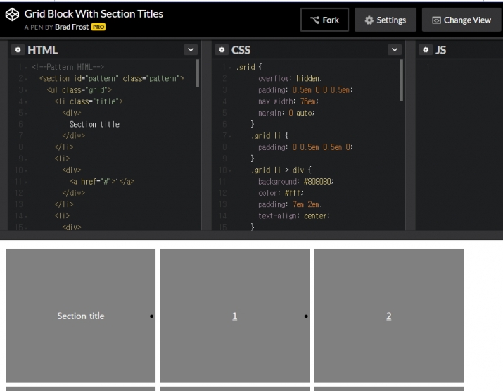The width and height of the screenshot is (503, 391).
Task: Click 'overflow: hidden;' in CSS code
Action: click(291, 78)
